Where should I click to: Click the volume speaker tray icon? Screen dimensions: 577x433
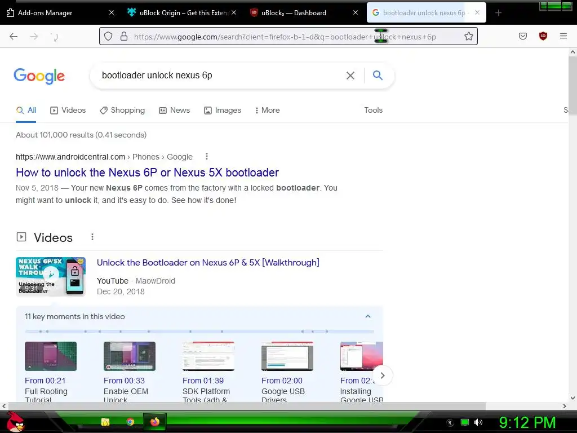pos(478,422)
